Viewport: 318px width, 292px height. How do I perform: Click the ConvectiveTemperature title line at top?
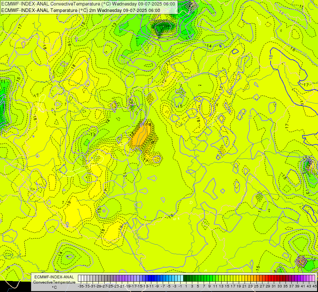(88, 4)
